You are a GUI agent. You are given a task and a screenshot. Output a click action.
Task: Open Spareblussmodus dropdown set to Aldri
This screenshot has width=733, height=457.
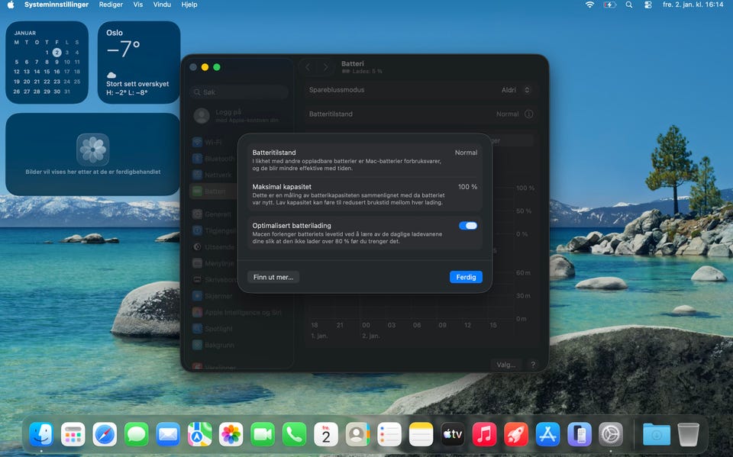click(x=515, y=90)
